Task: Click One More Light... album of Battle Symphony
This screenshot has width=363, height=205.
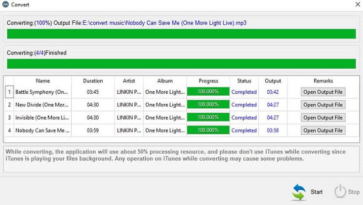Action: 165,92
